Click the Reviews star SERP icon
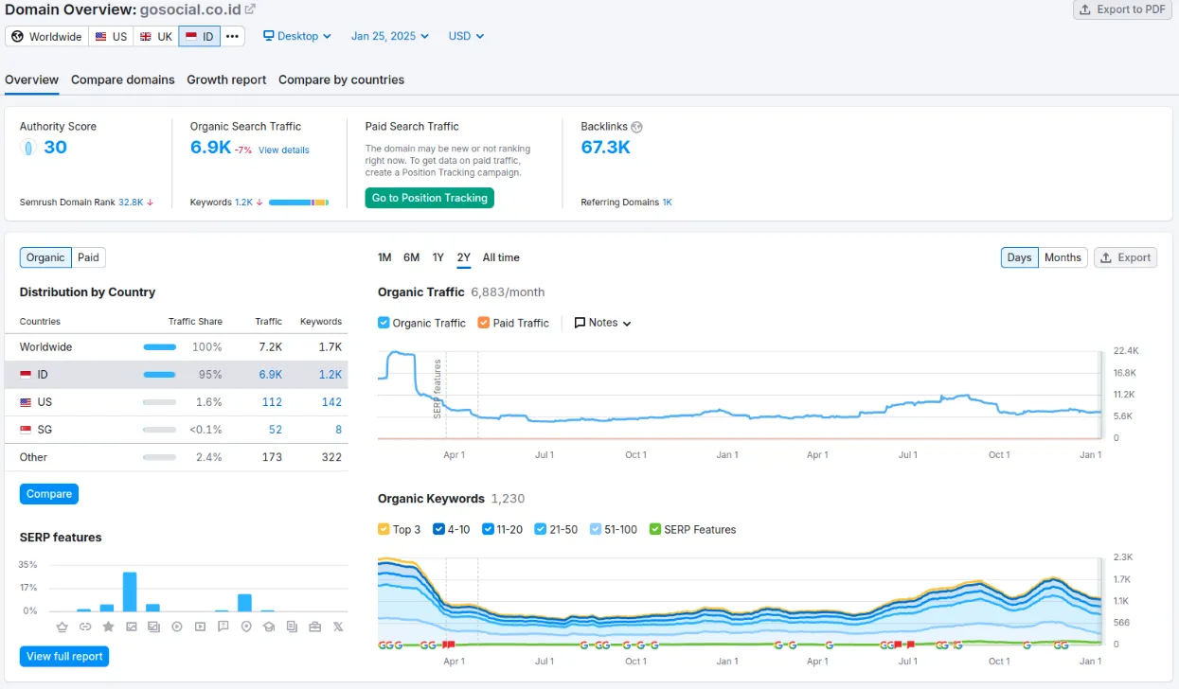 [108, 627]
